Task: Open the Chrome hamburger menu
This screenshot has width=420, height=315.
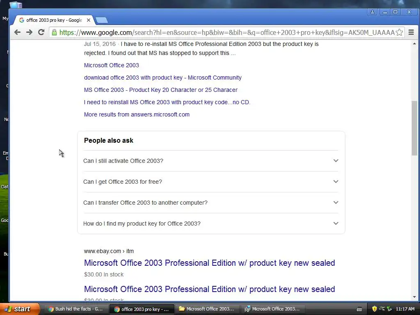Action: [x=411, y=32]
